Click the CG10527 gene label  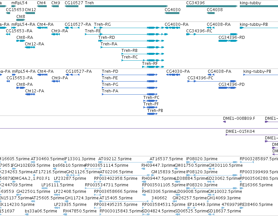[x=74, y=3]
